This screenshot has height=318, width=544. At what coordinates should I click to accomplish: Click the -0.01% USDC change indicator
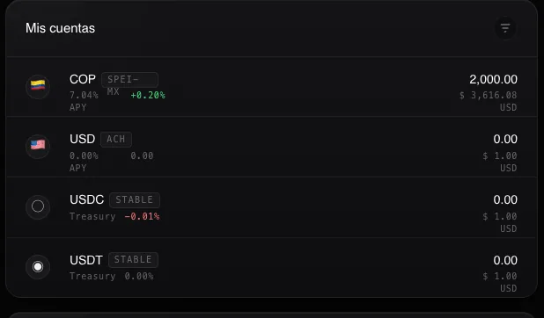pyautogui.click(x=142, y=216)
